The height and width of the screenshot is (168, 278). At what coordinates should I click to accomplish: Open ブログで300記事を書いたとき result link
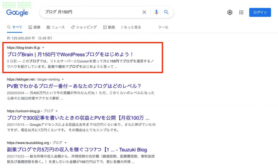78,118
